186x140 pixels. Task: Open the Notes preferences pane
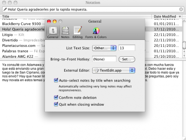point(65,33)
